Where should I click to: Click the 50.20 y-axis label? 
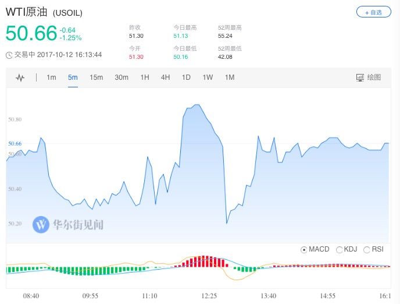(15, 224)
